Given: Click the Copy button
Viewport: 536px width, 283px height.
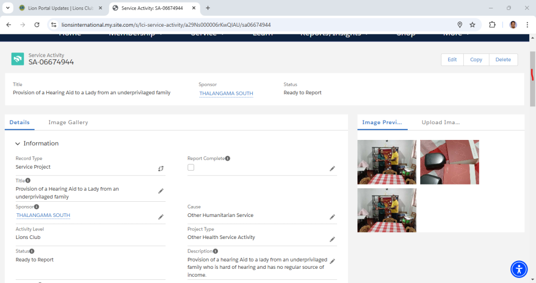Looking at the screenshot, I should pos(476,60).
